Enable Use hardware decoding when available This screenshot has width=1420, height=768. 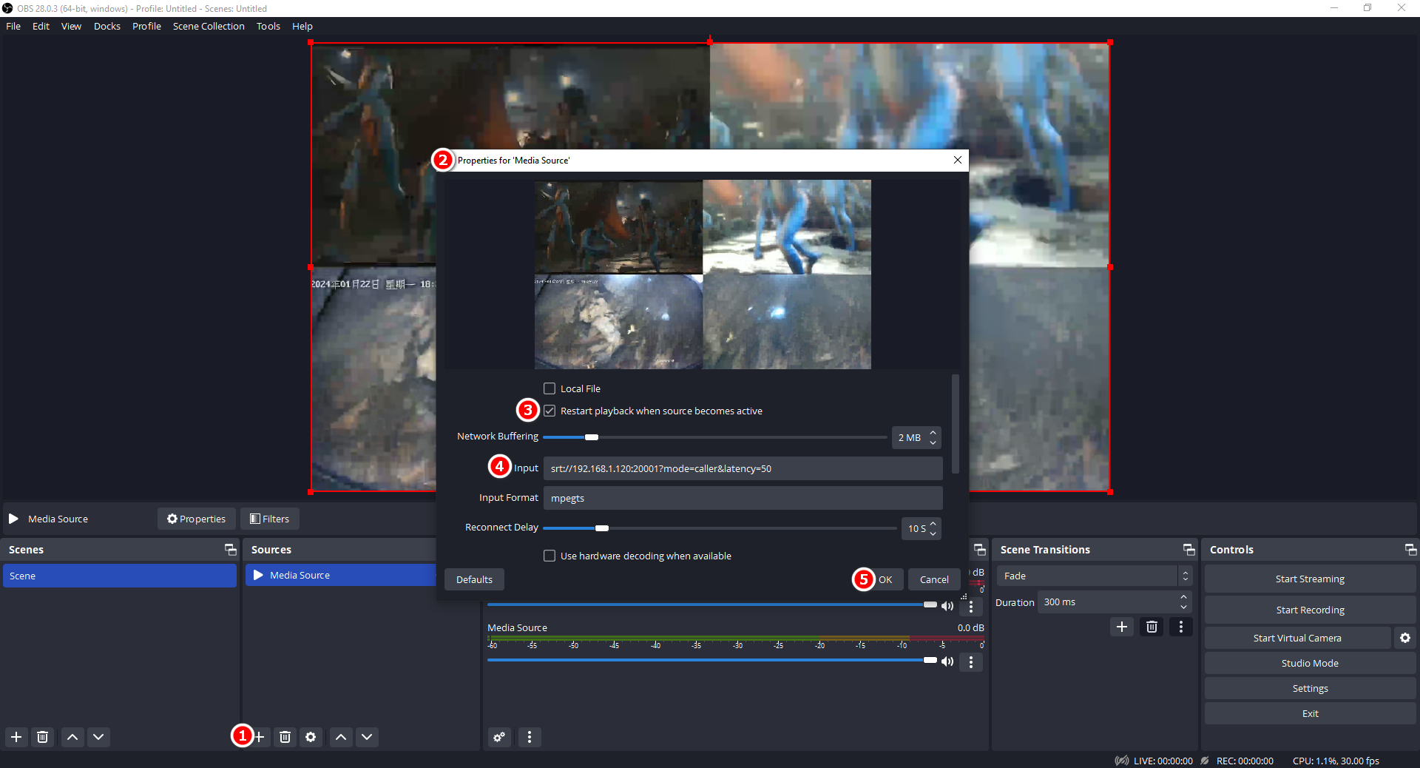(x=550, y=556)
